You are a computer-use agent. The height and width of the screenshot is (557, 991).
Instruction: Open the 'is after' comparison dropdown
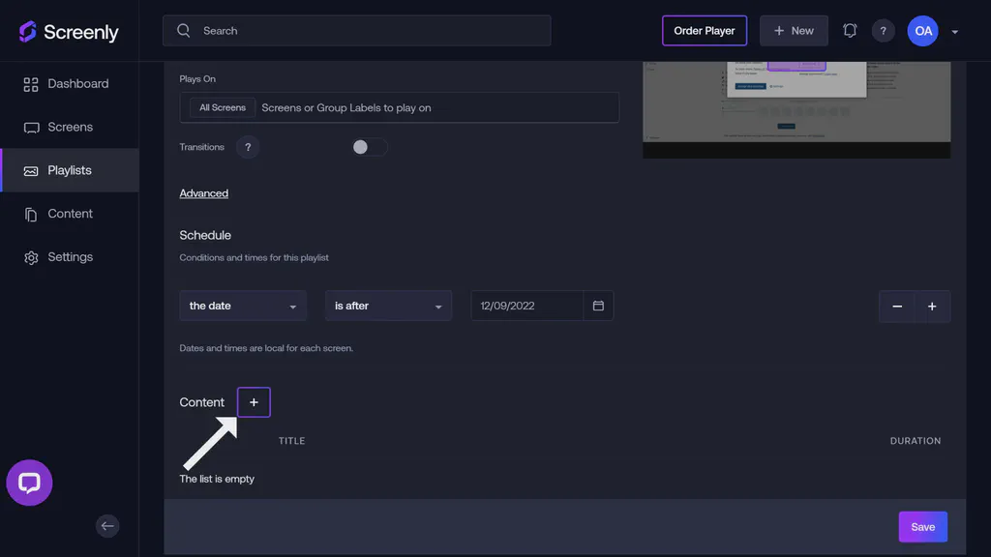[x=388, y=305]
